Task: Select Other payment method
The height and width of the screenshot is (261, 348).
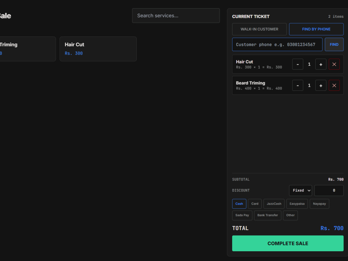Action: 290,215
